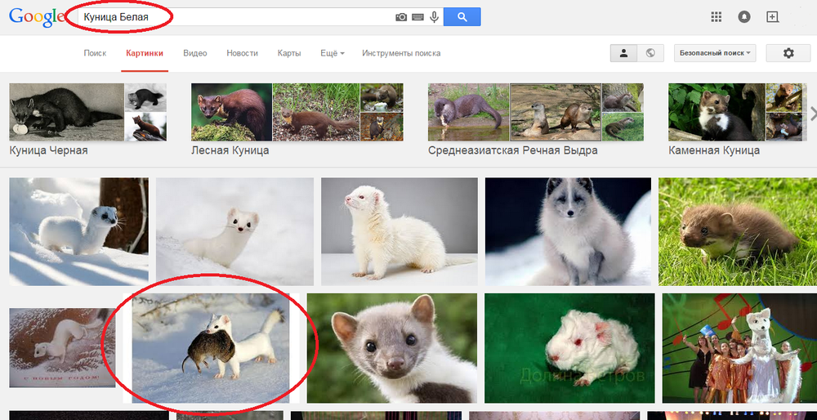Expand the Ещё menu
The image size is (817, 420).
coord(333,53)
